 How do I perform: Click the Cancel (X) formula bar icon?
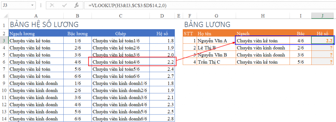(52, 5)
